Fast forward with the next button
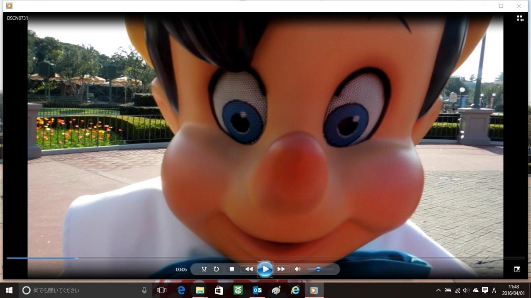Viewport: 531px width, 298px height. (x=281, y=269)
